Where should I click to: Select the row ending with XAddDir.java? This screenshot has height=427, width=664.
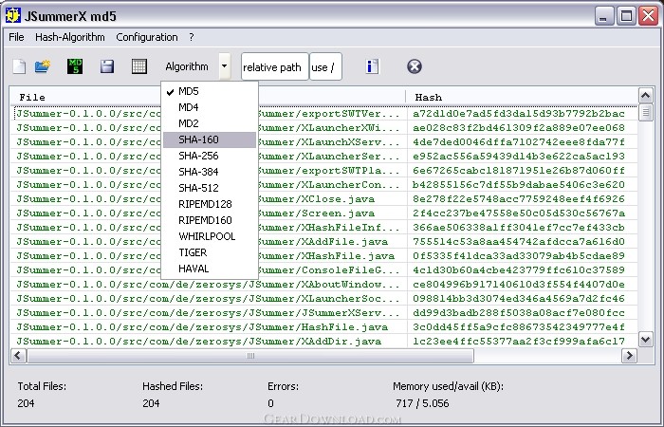(324, 342)
